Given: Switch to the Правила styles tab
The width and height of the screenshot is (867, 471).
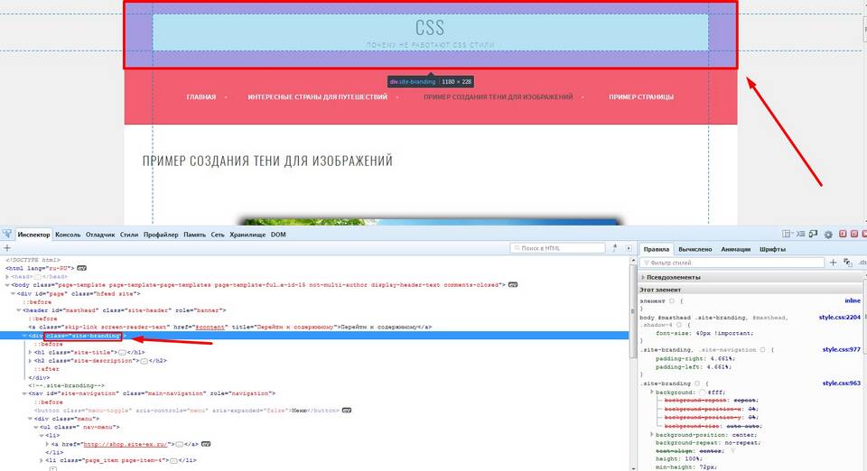Looking at the screenshot, I should tap(657, 249).
